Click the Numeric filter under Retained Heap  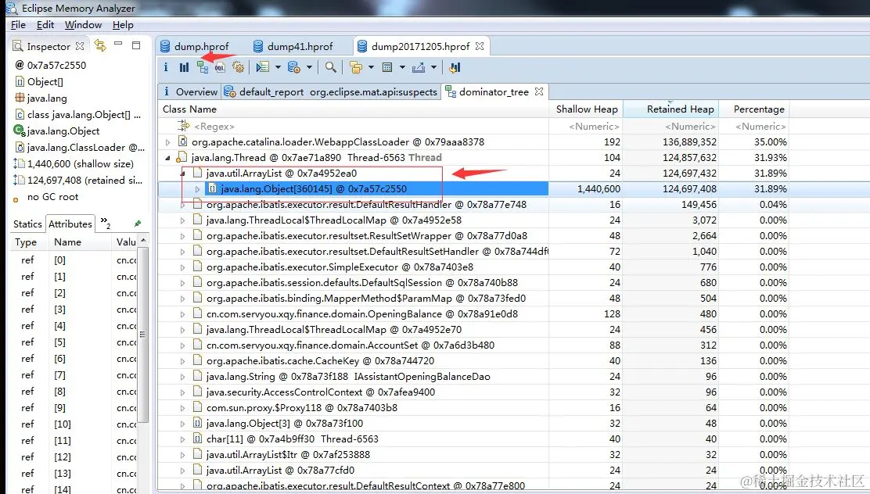pyautogui.click(x=670, y=127)
